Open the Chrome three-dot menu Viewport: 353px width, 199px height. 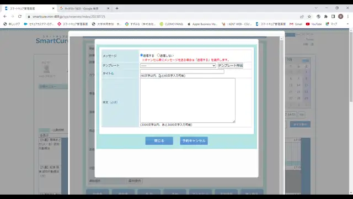coord(348,17)
